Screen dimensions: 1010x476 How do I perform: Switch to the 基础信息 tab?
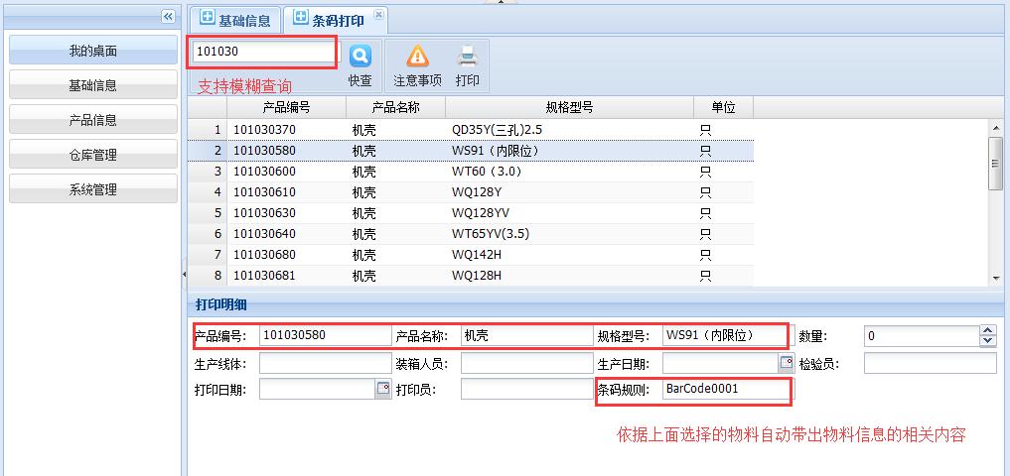(234, 20)
